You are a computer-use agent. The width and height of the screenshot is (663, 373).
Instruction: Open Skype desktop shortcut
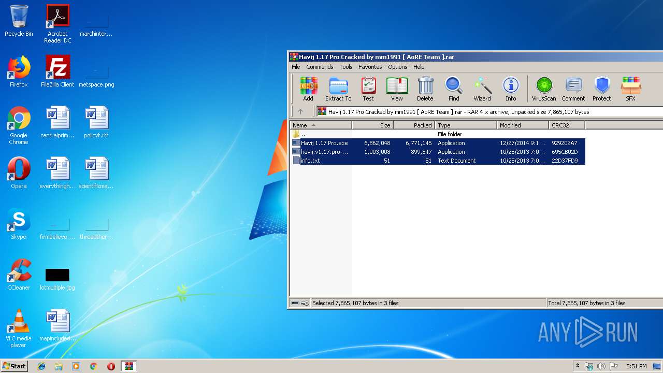[19, 224]
